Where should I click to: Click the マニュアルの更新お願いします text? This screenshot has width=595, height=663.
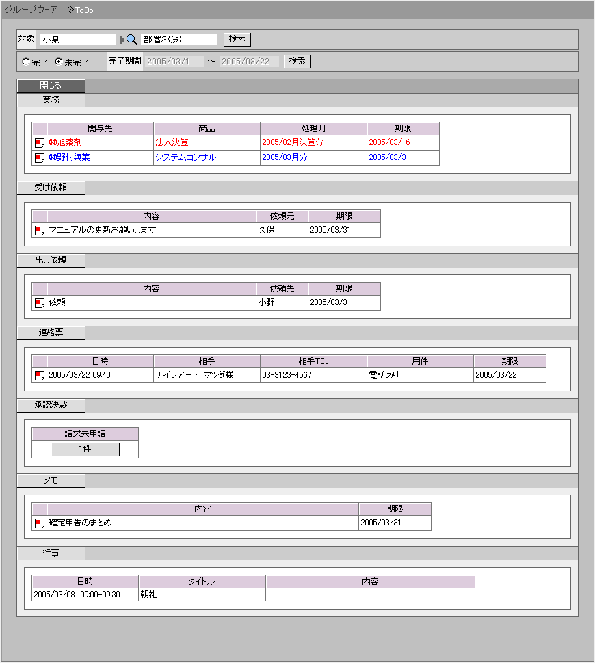click(x=103, y=230)
